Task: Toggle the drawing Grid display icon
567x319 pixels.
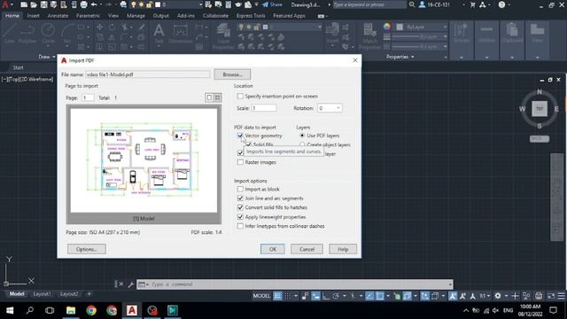Action: [277, 296]
